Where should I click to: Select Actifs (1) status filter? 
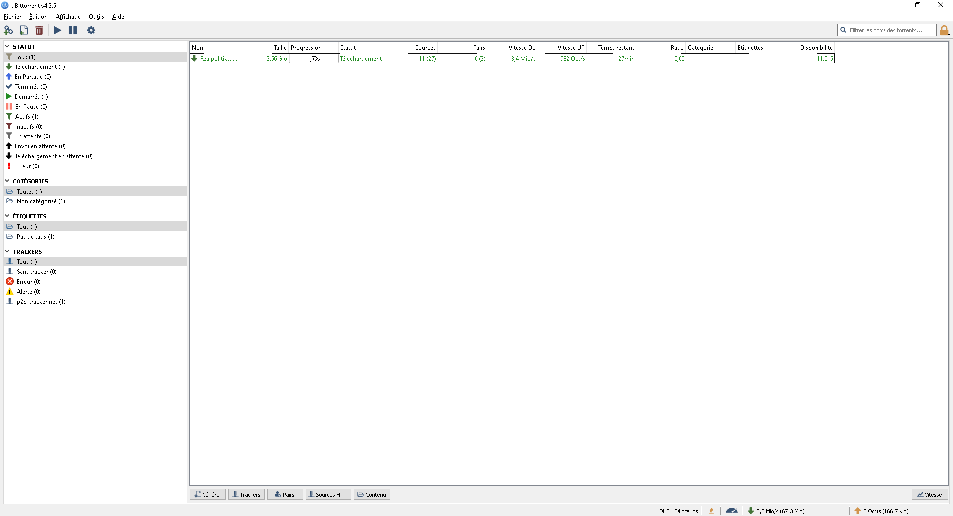pyautogui.click(x=95, y=117)
